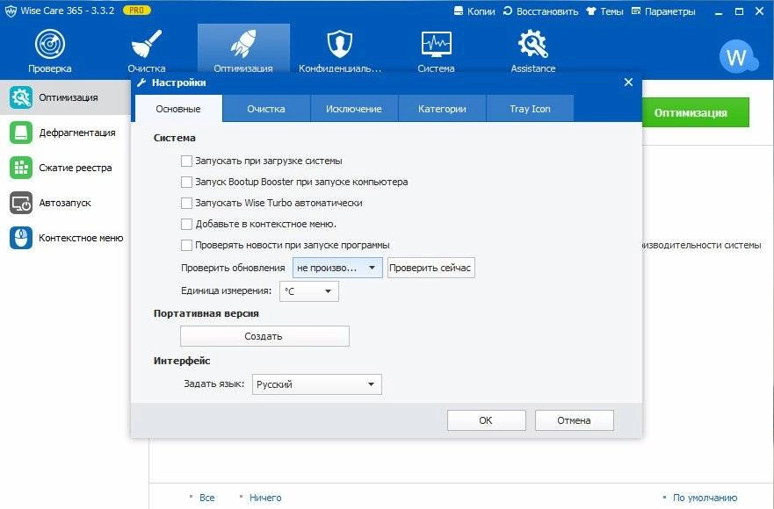
Task: Click the Проверить сейчас button
Action: (431, 268)
